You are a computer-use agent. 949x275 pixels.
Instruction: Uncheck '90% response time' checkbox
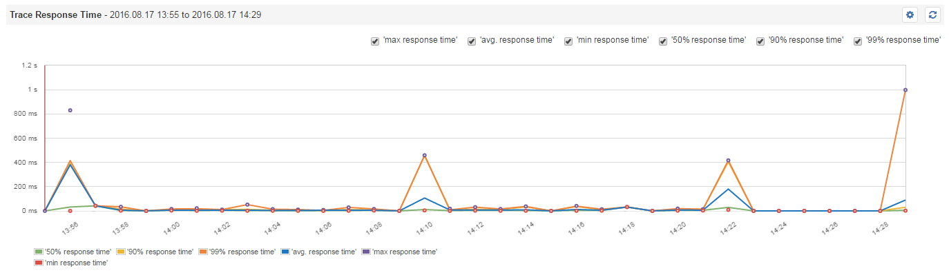tap(760, 41)
